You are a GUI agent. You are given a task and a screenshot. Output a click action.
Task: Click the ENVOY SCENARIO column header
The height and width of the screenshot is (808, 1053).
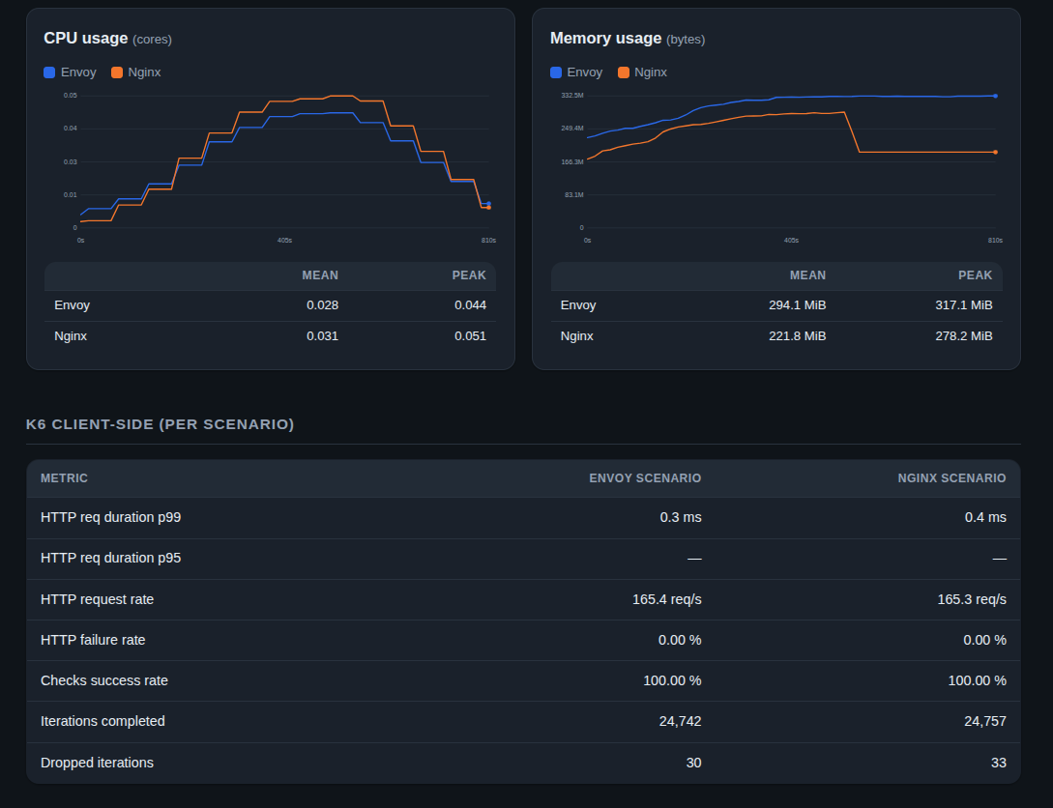(x=645, y=478)
